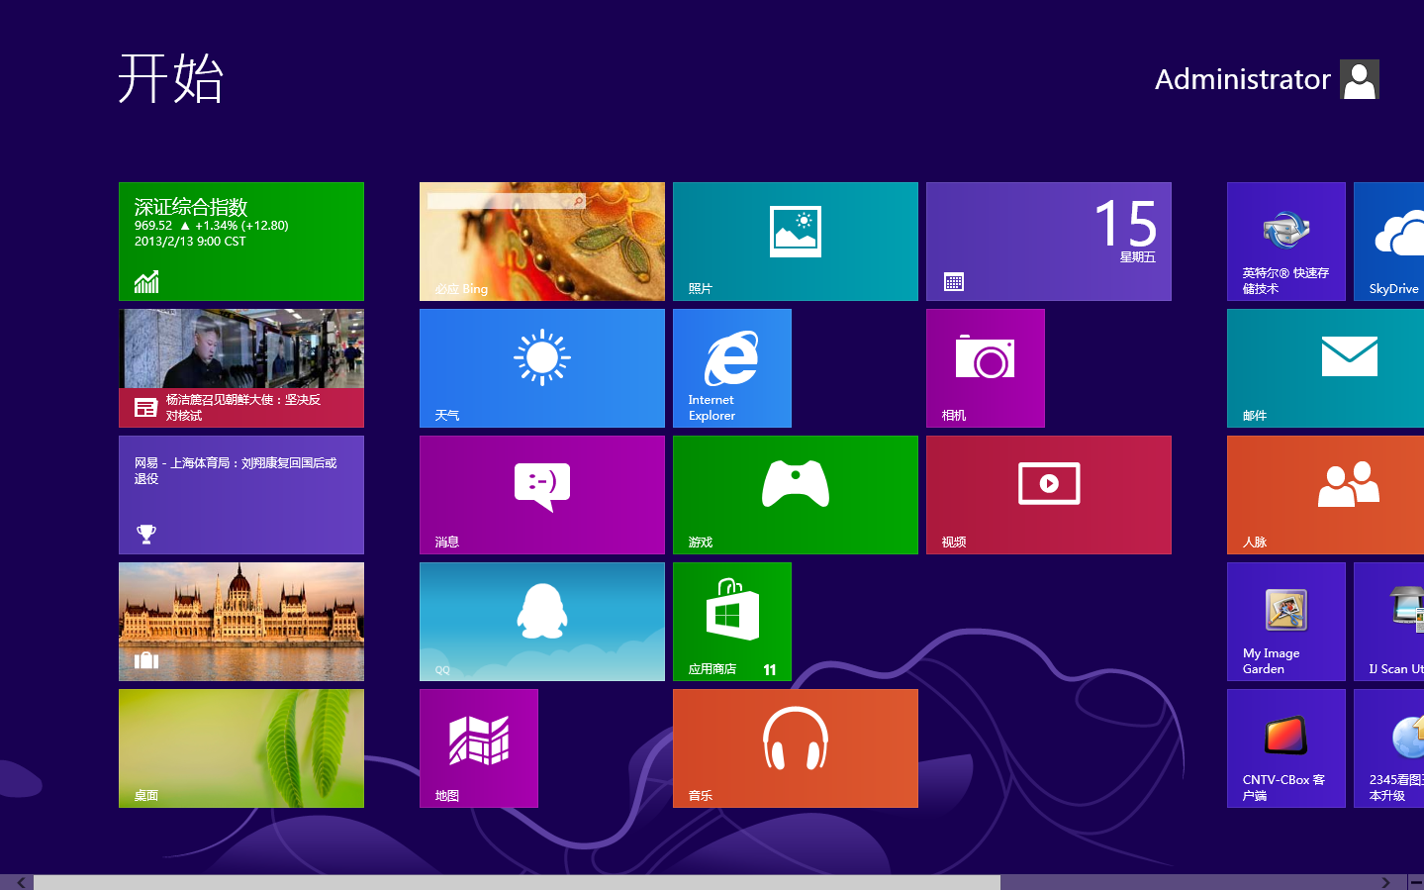Image resolution: width=1424 pixels, height=890 pixels.
Task: Open the 天气 weather tile
Action: coord(541,367)
